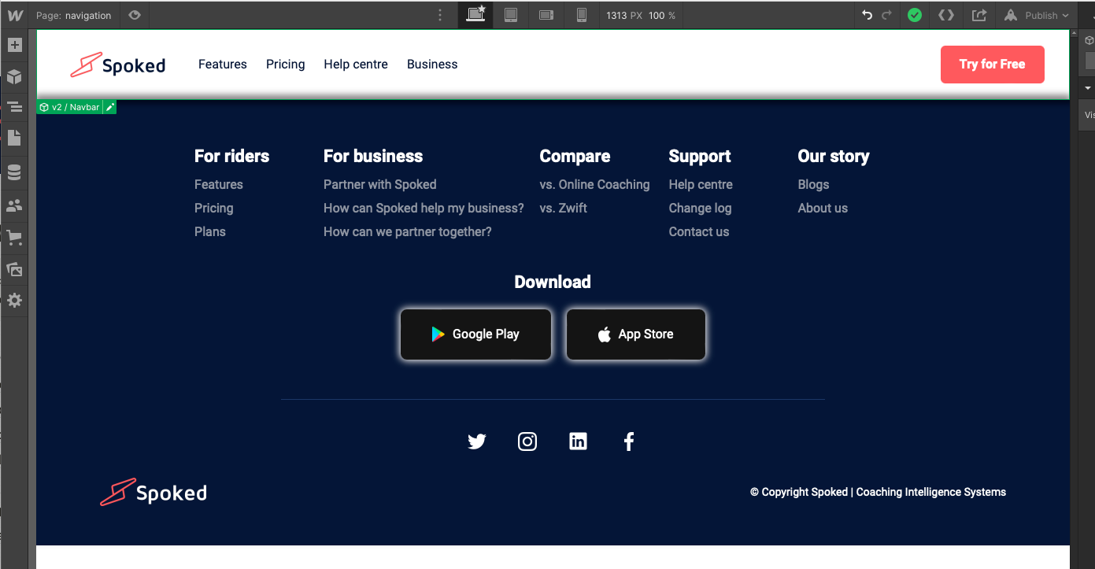Select the Support heading
This screenshot has width=1095, height=569.
[700, 156]
